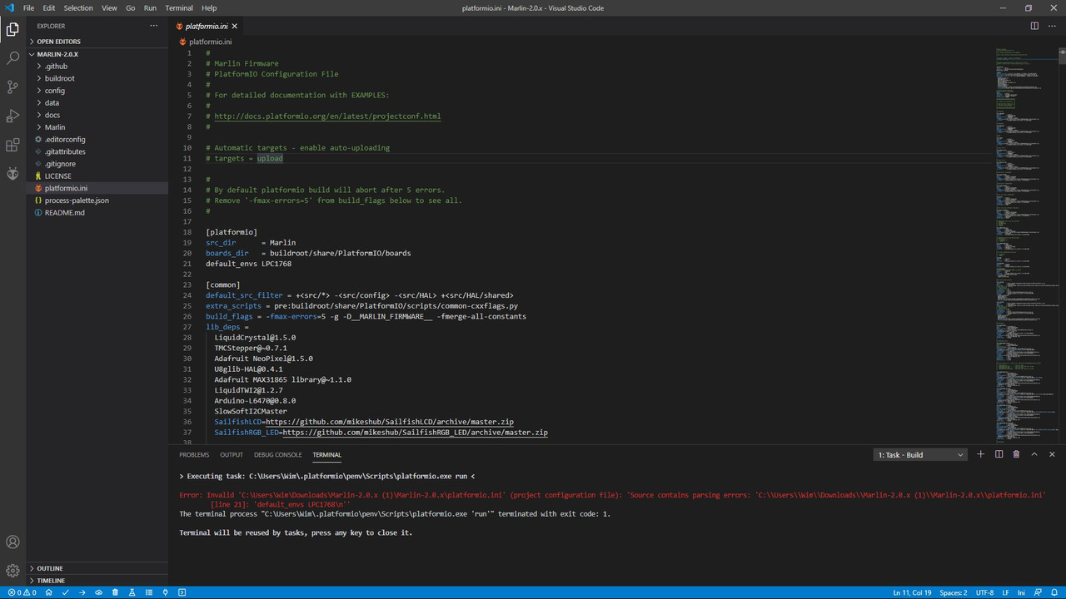1066x599 pixels.
Task: Split the terminal panel
Action: coord(999,454)
